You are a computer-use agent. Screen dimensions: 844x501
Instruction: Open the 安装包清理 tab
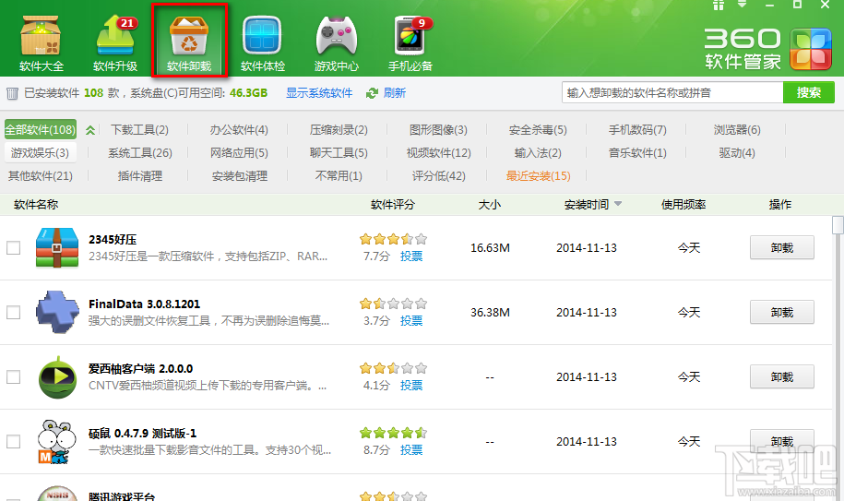pyautogui.click(x=240, y=176)
